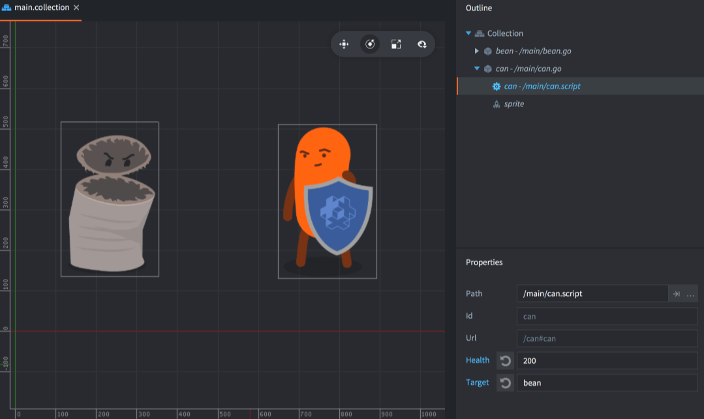Reset the Health property to default

pyautogui.click(x=504, y=360)
